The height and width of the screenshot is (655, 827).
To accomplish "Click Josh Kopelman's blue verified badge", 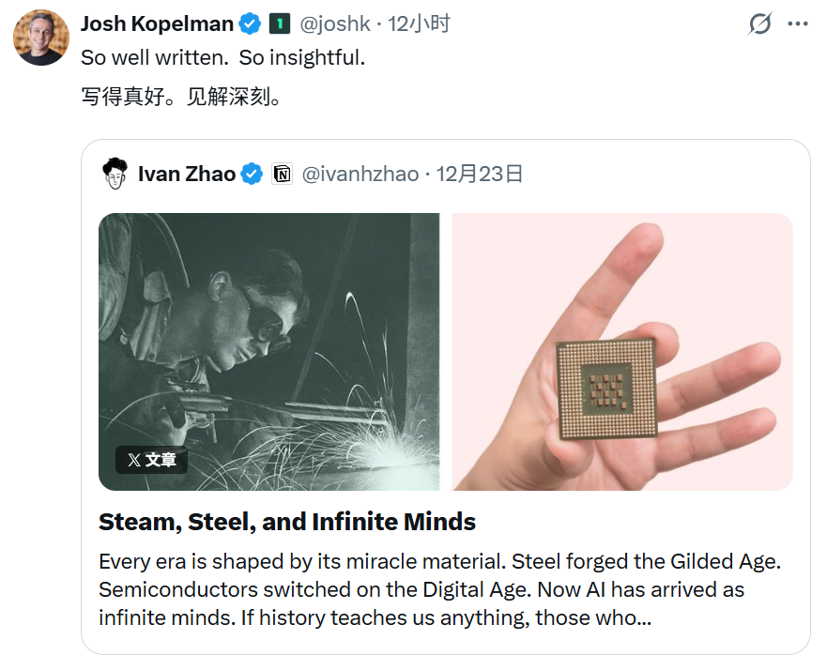I will [249, 23].
